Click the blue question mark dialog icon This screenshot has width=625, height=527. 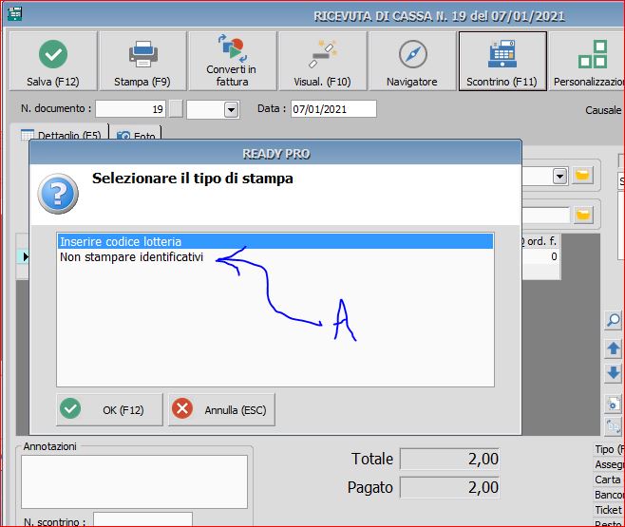pos(58,194)
